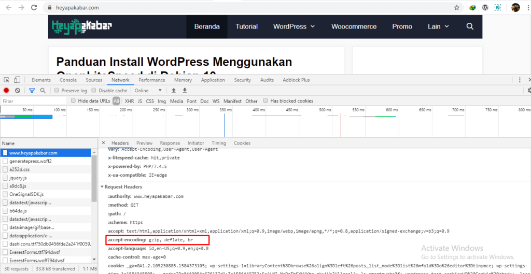Open the network search magnifier
This screenshot has width=531, height=274.
click(43, 91)
